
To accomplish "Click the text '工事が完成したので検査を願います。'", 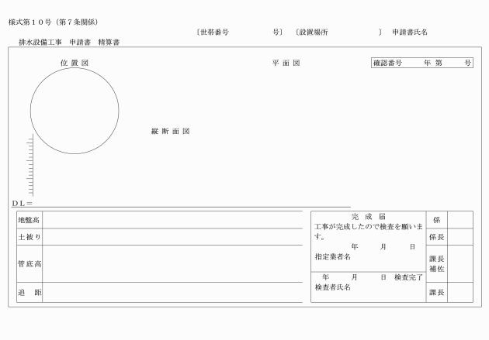I will point(369,232).
